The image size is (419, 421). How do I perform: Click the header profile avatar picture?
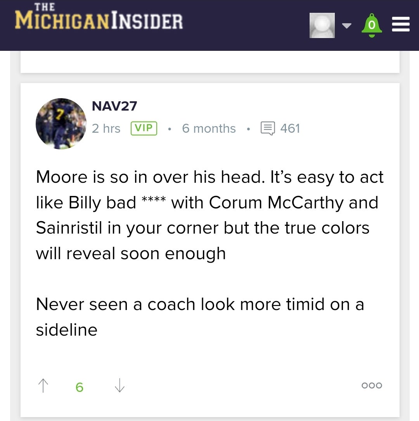pyautogui.click(x=322, y=25)
